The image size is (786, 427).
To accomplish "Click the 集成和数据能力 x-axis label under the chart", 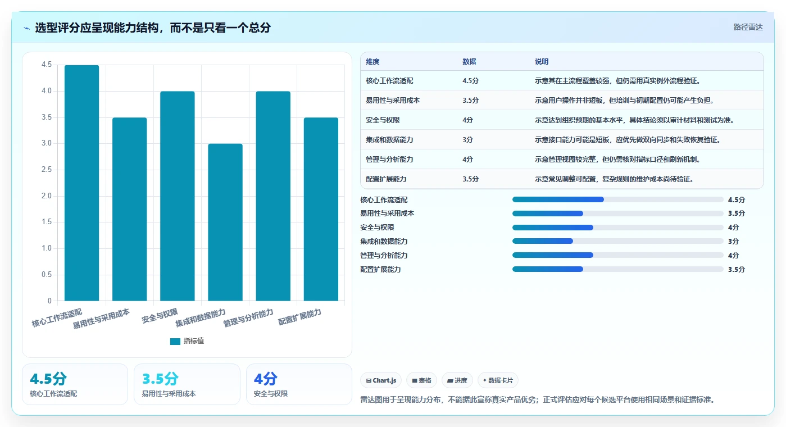I will 201,318.
